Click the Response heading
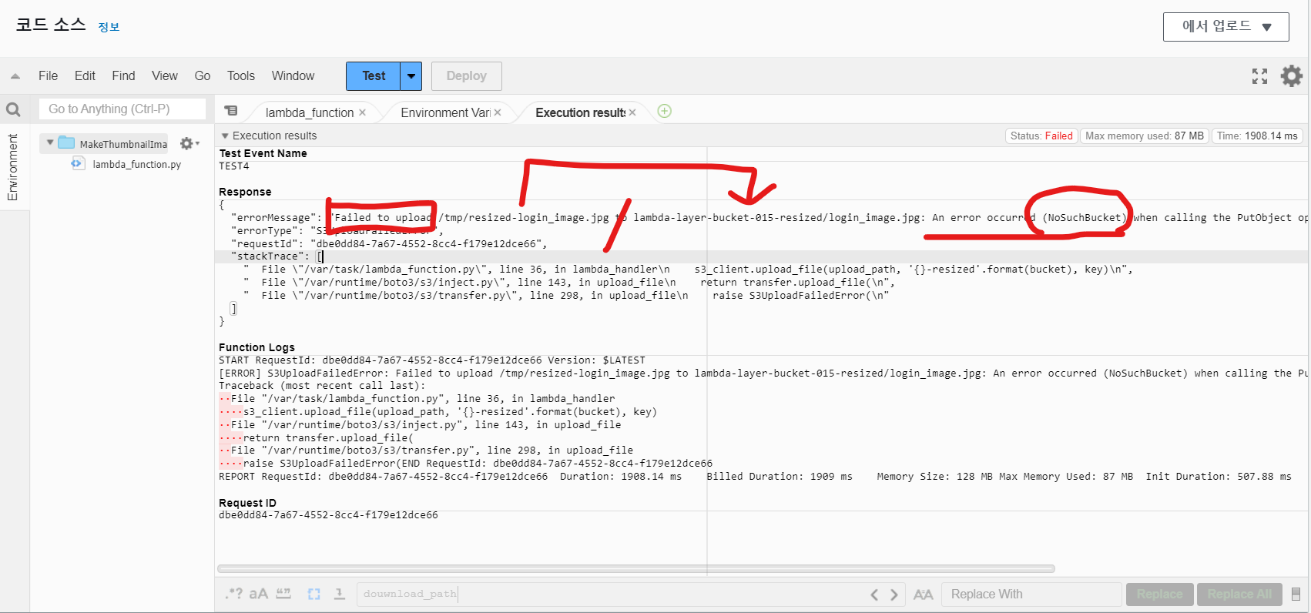 tap(245, 192)
